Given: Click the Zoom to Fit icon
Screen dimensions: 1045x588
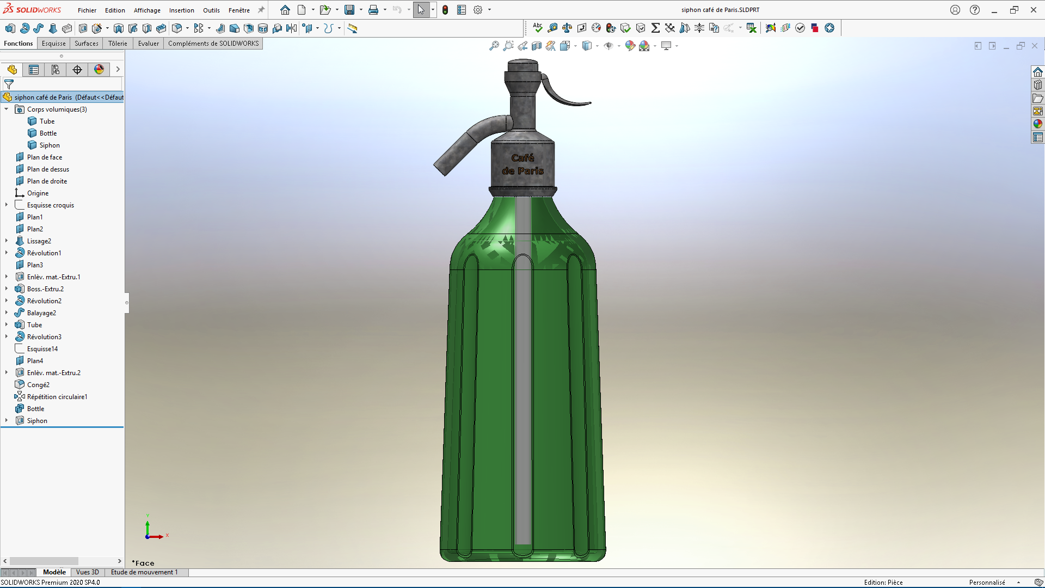Looking at the screenshot, I should [x=494, y=46].
